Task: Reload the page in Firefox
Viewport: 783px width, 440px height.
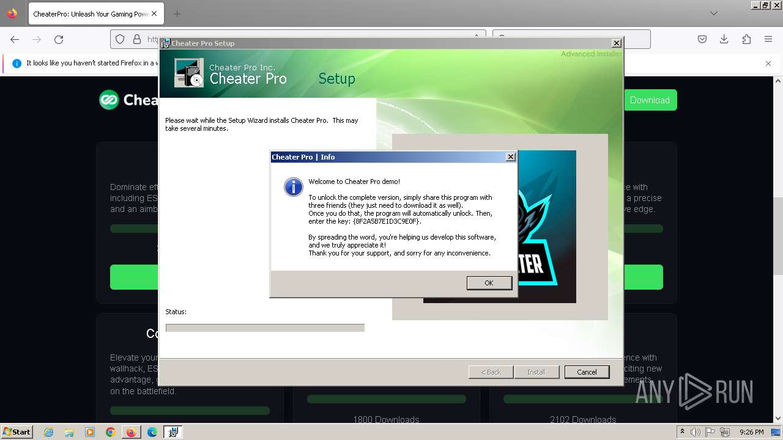Action: [x=59, y=39]
